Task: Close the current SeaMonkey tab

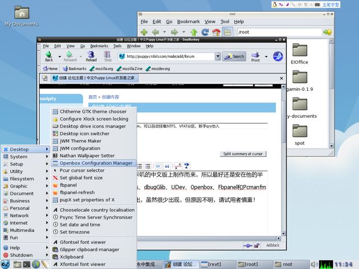Action: click(x=282, y=78)
